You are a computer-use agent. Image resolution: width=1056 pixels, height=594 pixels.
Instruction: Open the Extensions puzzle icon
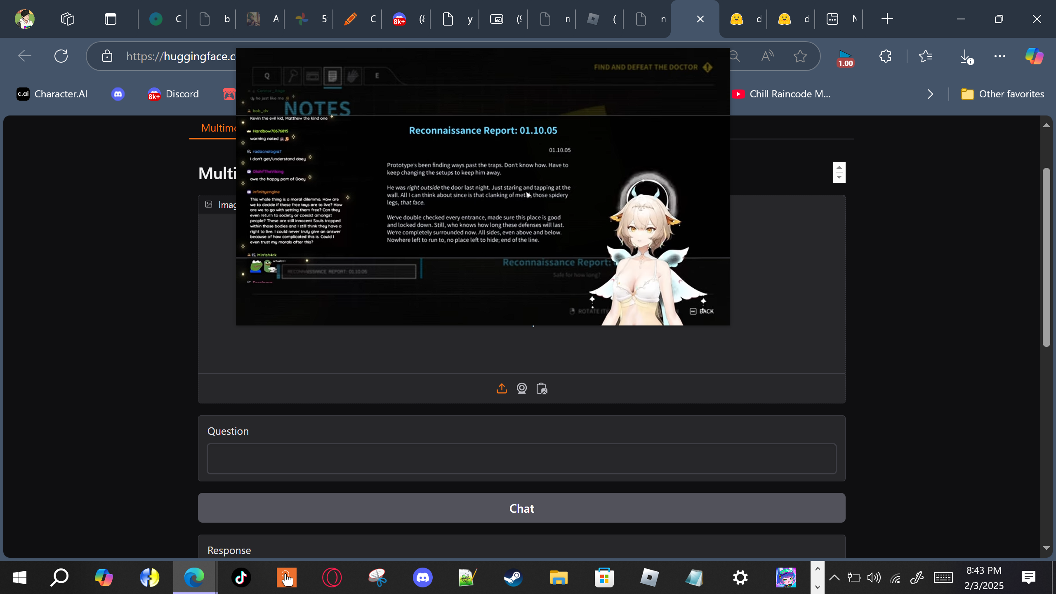click(x=885, y=56)
